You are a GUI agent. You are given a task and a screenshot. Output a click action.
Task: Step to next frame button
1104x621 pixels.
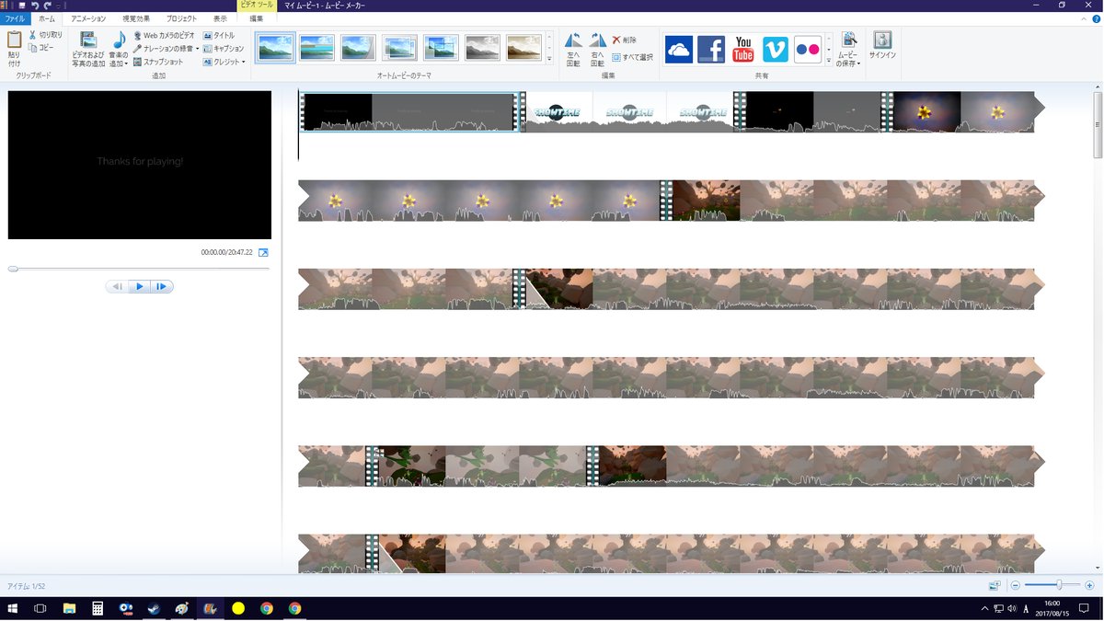click(162, 287)
